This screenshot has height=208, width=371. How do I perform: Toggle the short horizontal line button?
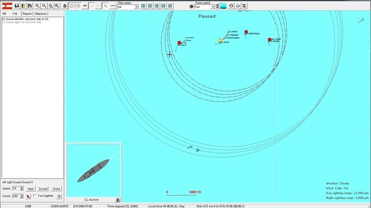[113, 6]
